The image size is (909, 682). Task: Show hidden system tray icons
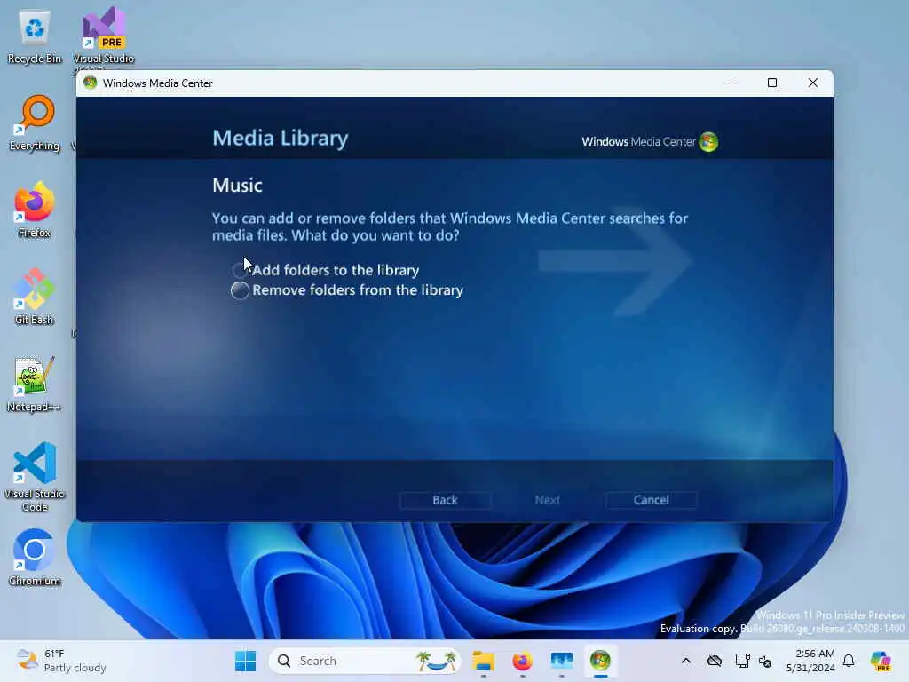686,661
